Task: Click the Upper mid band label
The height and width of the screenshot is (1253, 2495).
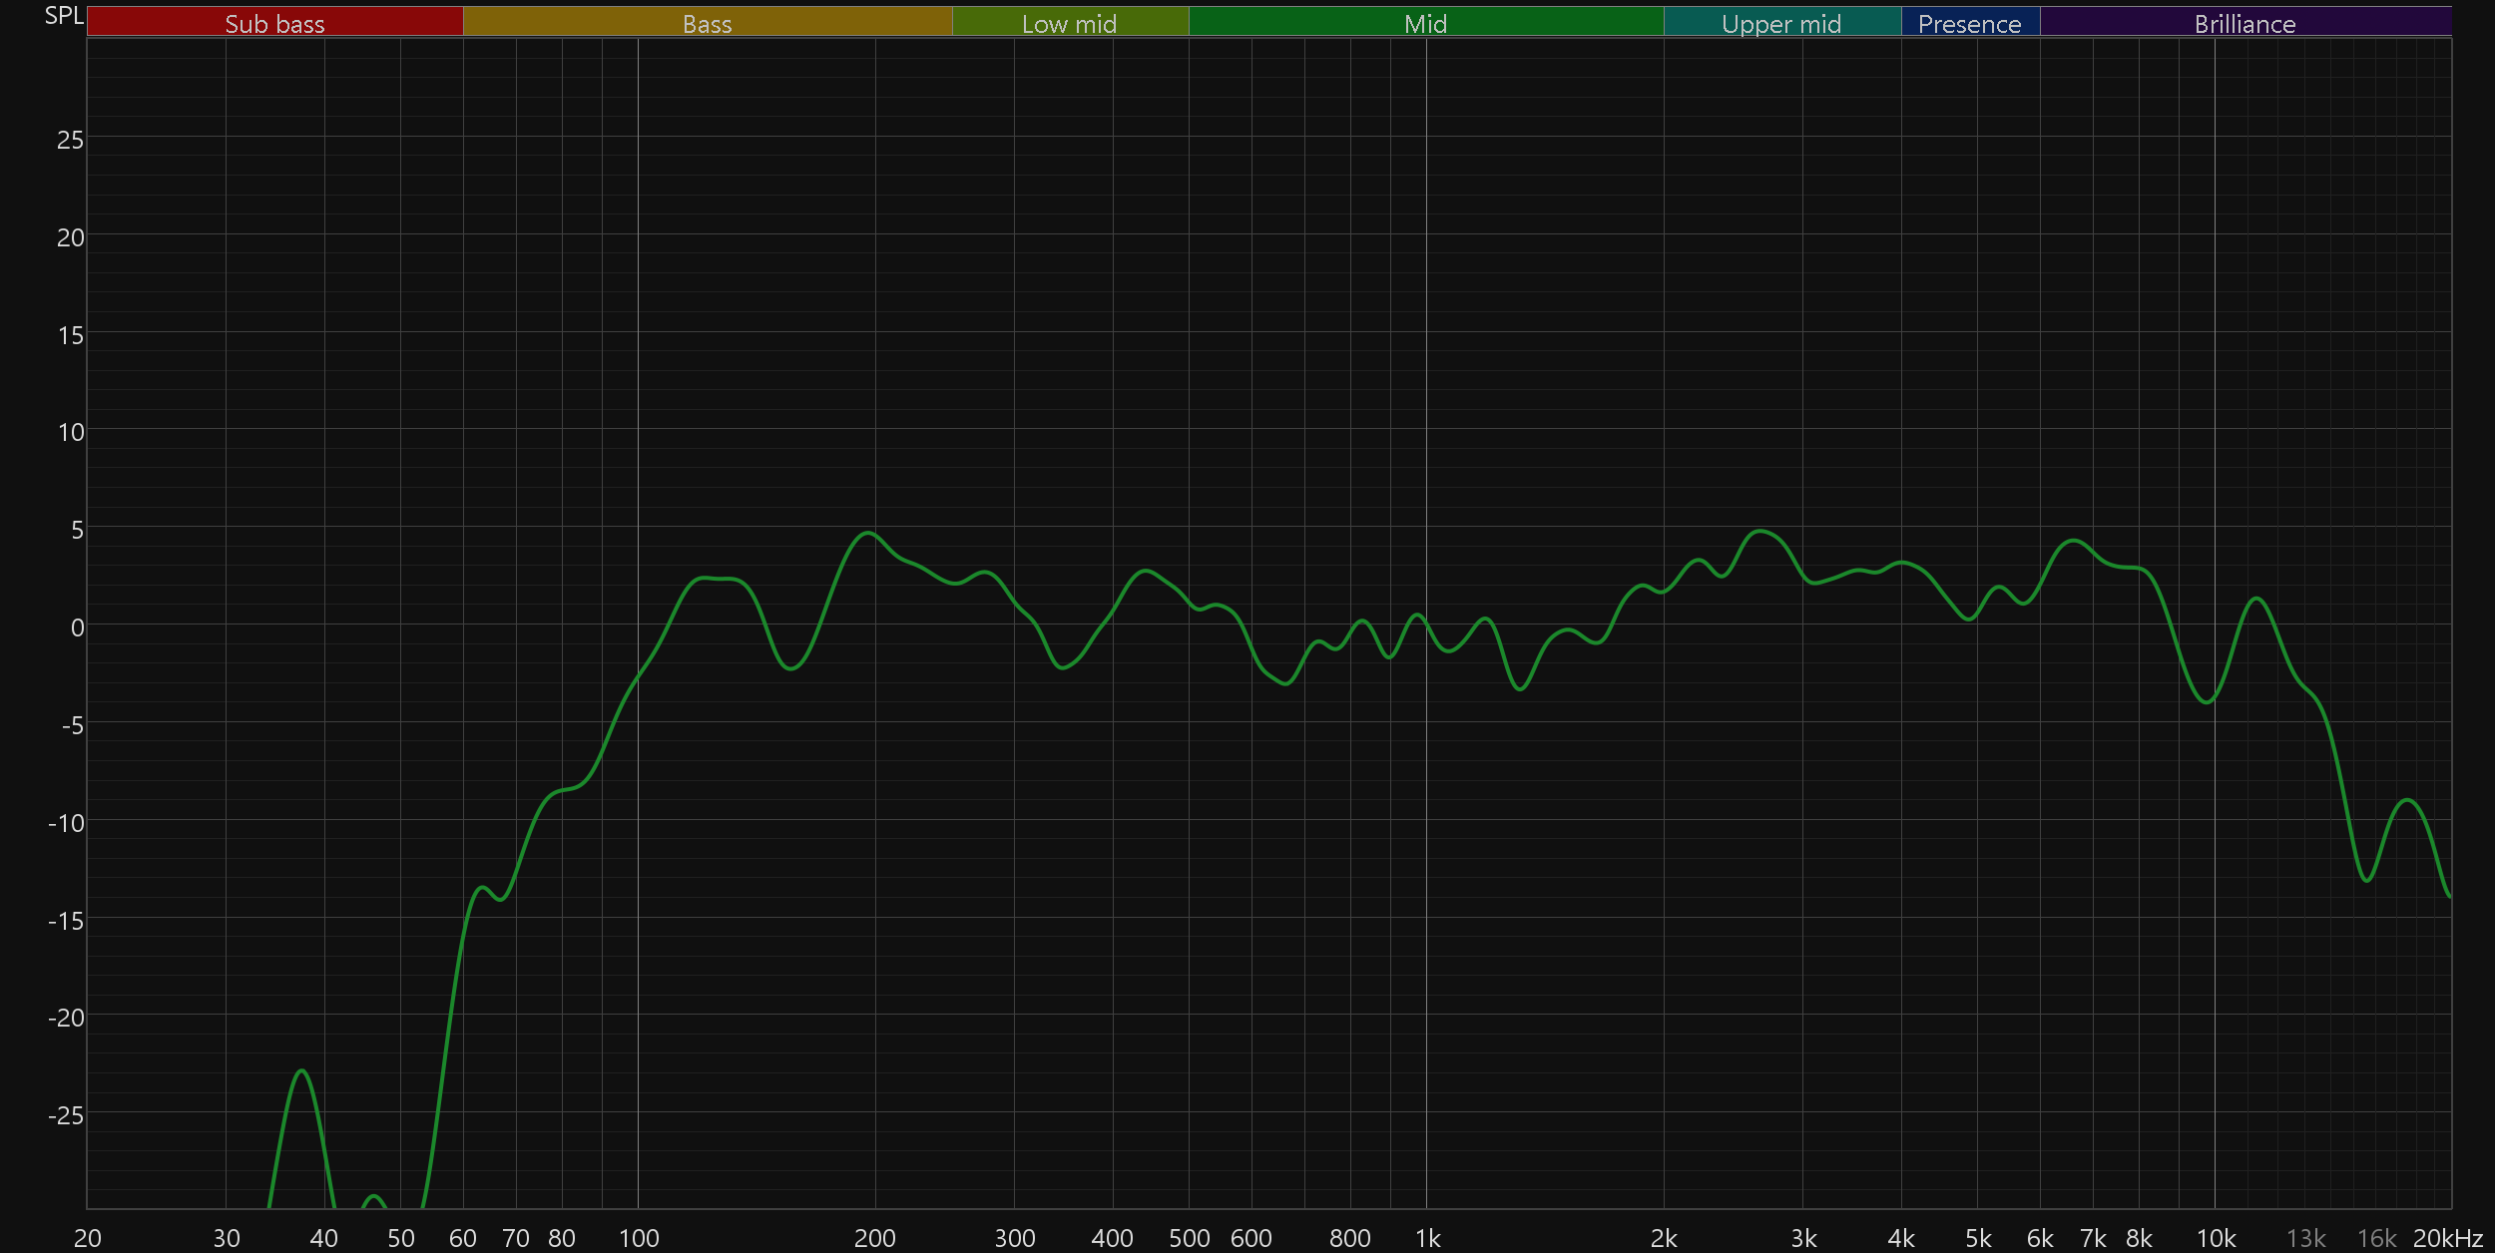Action: [x=1781, y=23]
